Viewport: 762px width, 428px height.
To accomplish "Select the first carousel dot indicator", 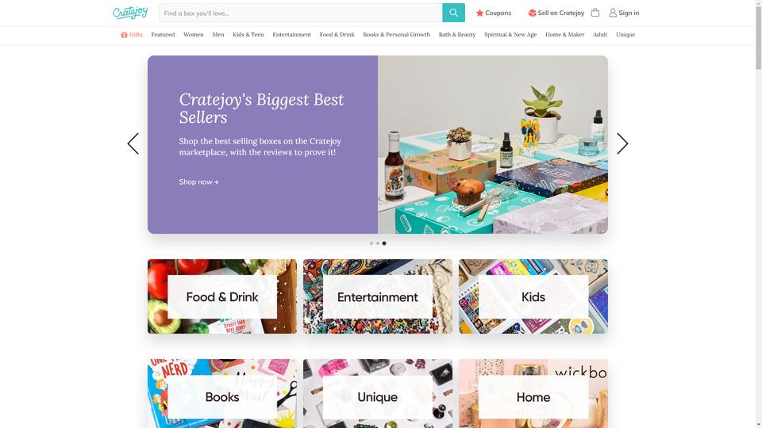I will pos(371,243).
